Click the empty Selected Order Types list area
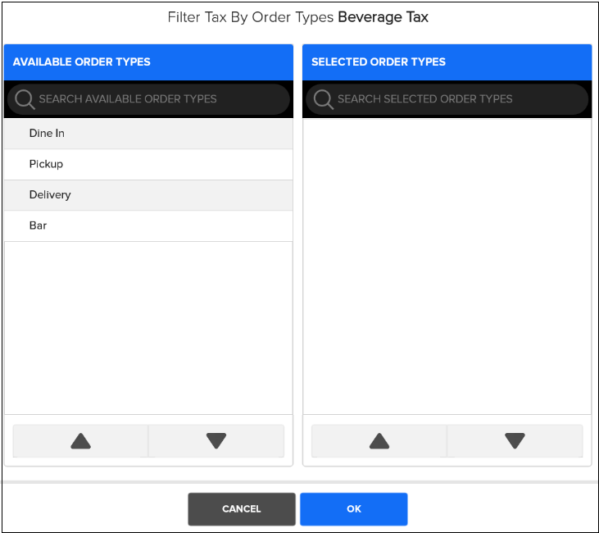Screen dimensions: 599x533 click(x=447, y=262)
